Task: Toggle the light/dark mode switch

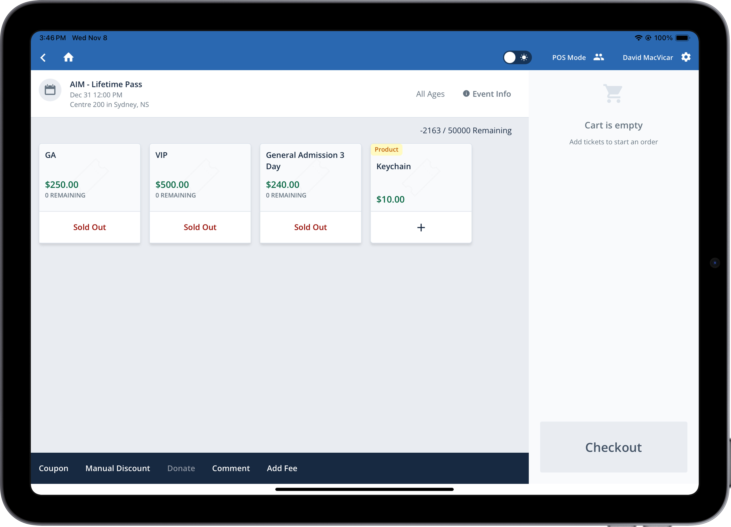Action: point(517,58)
